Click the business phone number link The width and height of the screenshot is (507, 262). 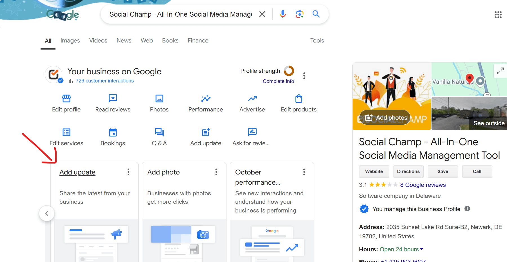403,261
